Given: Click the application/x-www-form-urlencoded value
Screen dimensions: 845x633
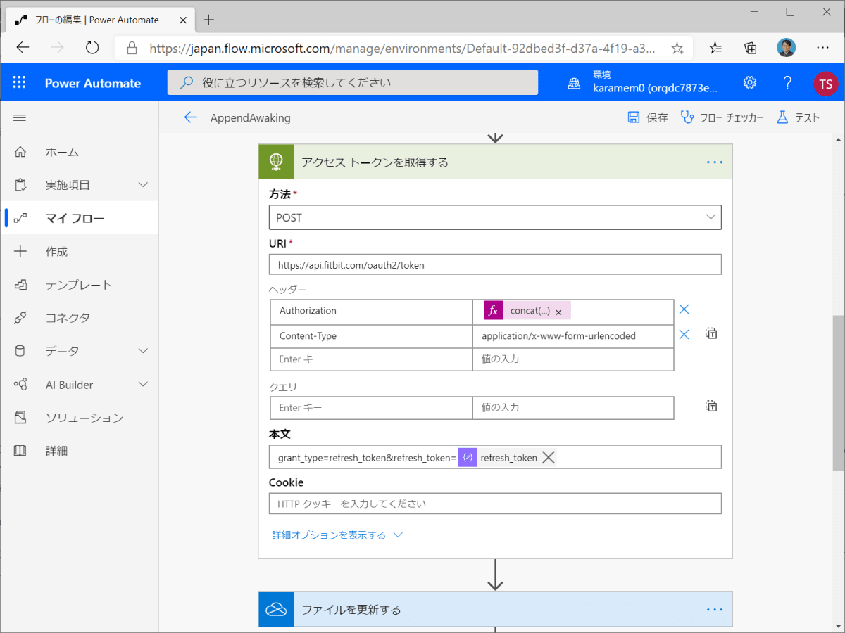Looking at the screenshot, I should click(x=558, y=336).
